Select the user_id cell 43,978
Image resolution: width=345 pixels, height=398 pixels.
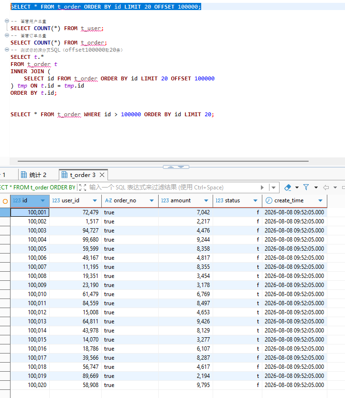pos(75,331)
